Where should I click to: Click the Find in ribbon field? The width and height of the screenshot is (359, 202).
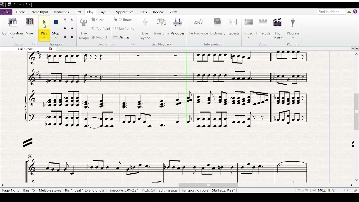click(332, 12)
